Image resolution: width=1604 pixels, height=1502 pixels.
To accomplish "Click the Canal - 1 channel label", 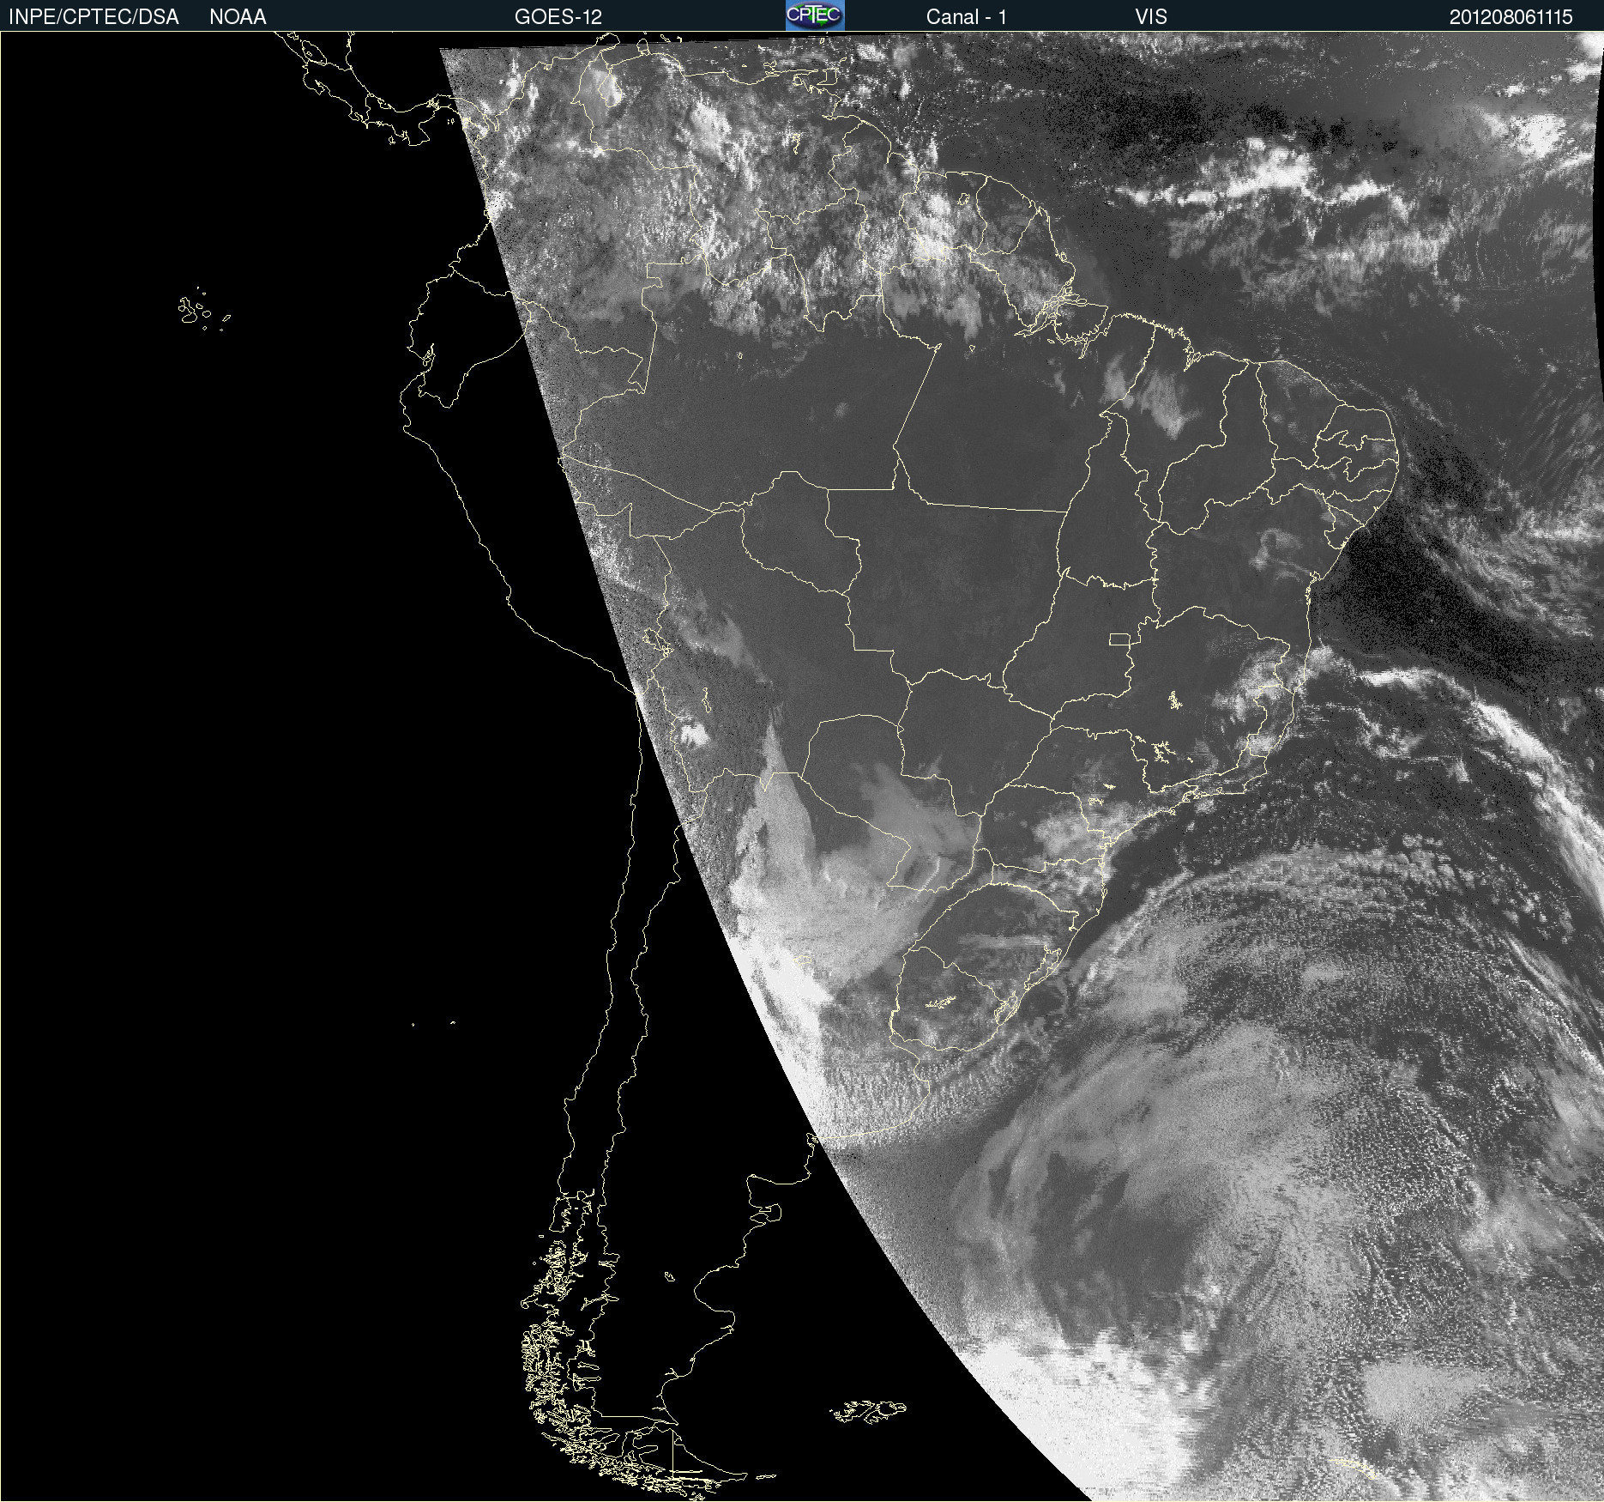I will point(967,17).
